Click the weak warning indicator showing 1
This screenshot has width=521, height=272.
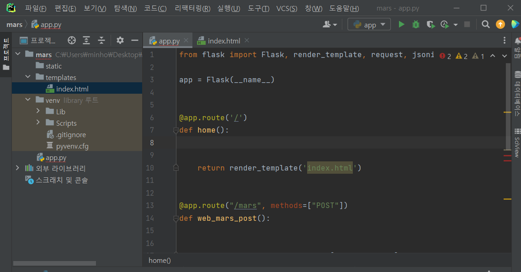[x=478, y=56]
